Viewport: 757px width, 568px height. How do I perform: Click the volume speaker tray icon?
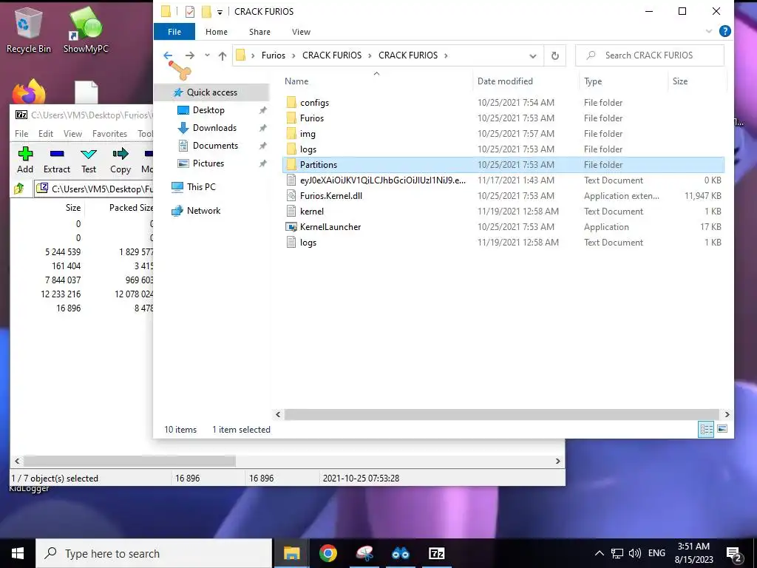point(635,553)
